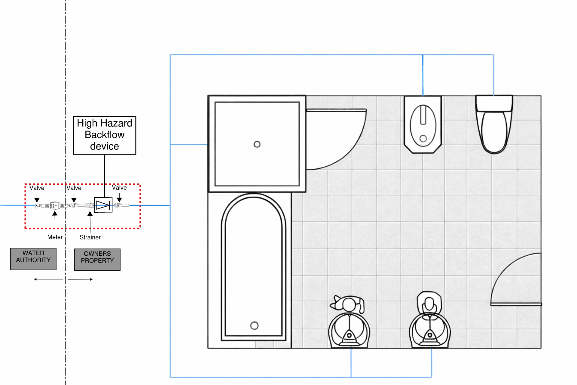Click the bathroom door swing arc
Screen dimensions: 577x385
tap(516, 279)
